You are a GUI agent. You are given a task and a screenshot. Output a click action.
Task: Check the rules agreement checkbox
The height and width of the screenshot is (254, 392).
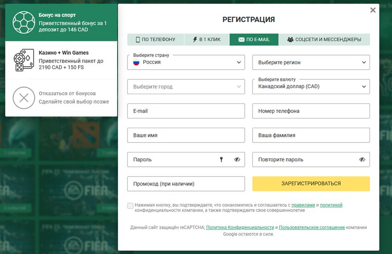pyautogui.click(x=130, y=206)
